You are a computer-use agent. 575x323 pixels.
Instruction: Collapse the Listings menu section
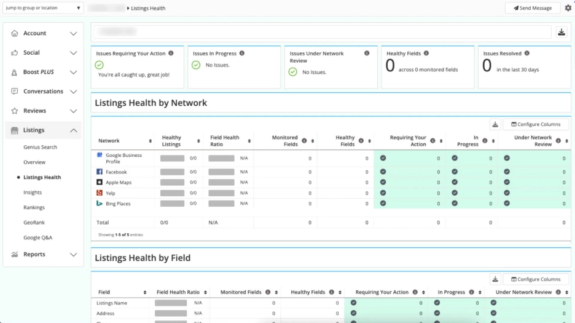(43, 130)
